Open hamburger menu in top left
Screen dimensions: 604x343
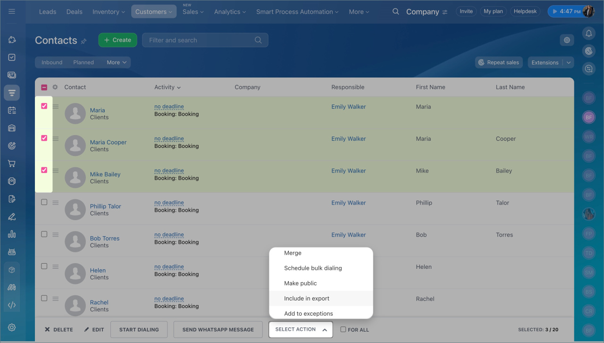tap(12, 12)
